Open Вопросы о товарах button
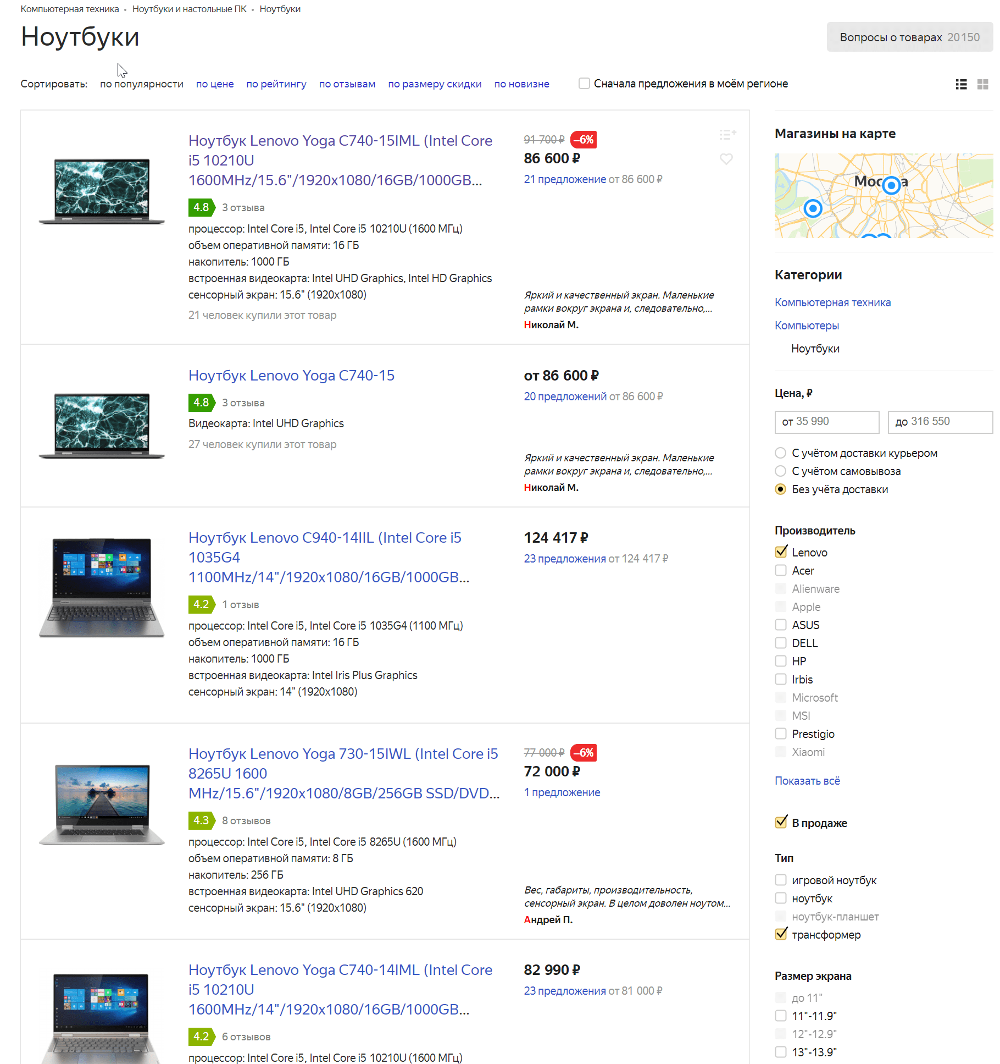The height and width of the screenshot is (1064, 1000). click(x=909, y=37)
